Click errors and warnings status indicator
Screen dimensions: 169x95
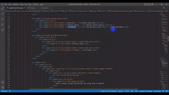tap(4, 91)
